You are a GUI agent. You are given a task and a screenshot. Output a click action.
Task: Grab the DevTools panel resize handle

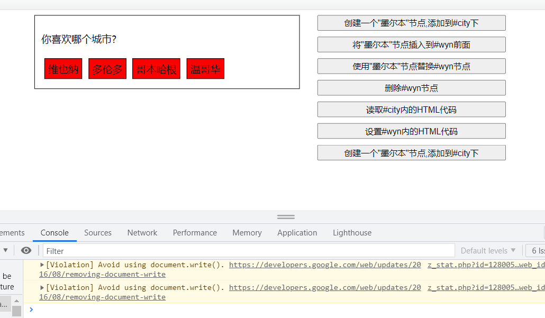click(286, 217)
